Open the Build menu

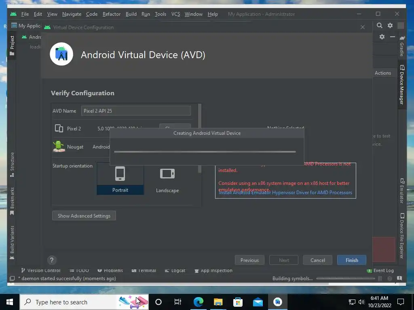pyautogui.click(x=131, y=14)
